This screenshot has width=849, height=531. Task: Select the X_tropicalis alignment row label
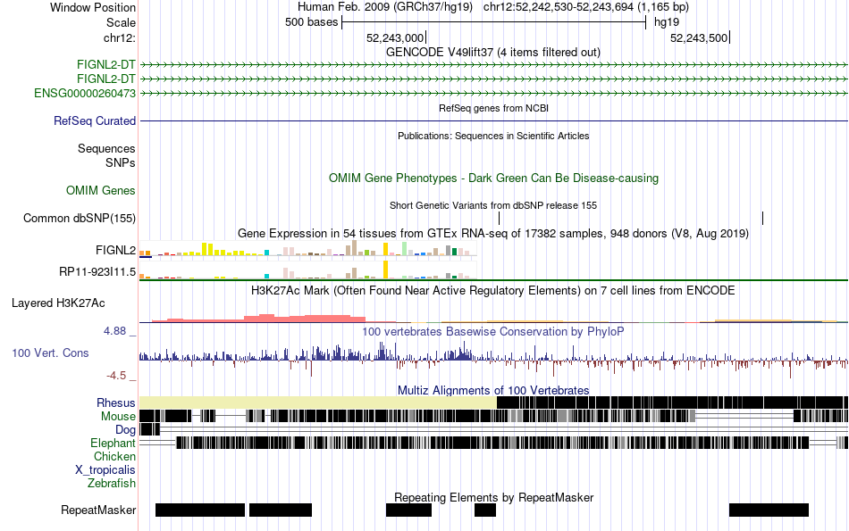click(105, 469)
